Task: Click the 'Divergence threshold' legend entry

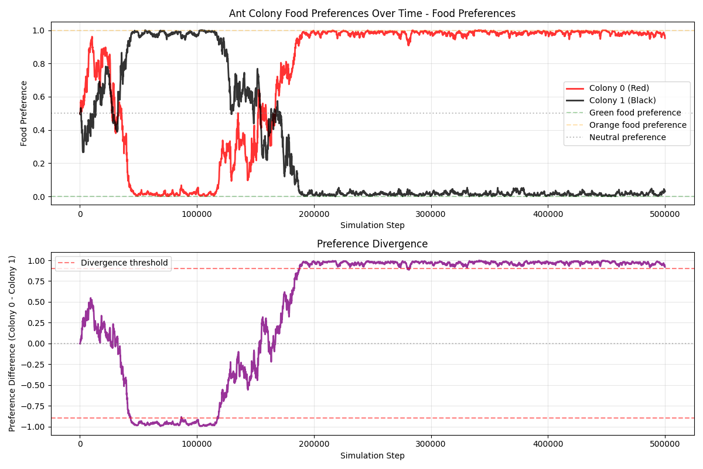Action: click(x=124, y=263)
